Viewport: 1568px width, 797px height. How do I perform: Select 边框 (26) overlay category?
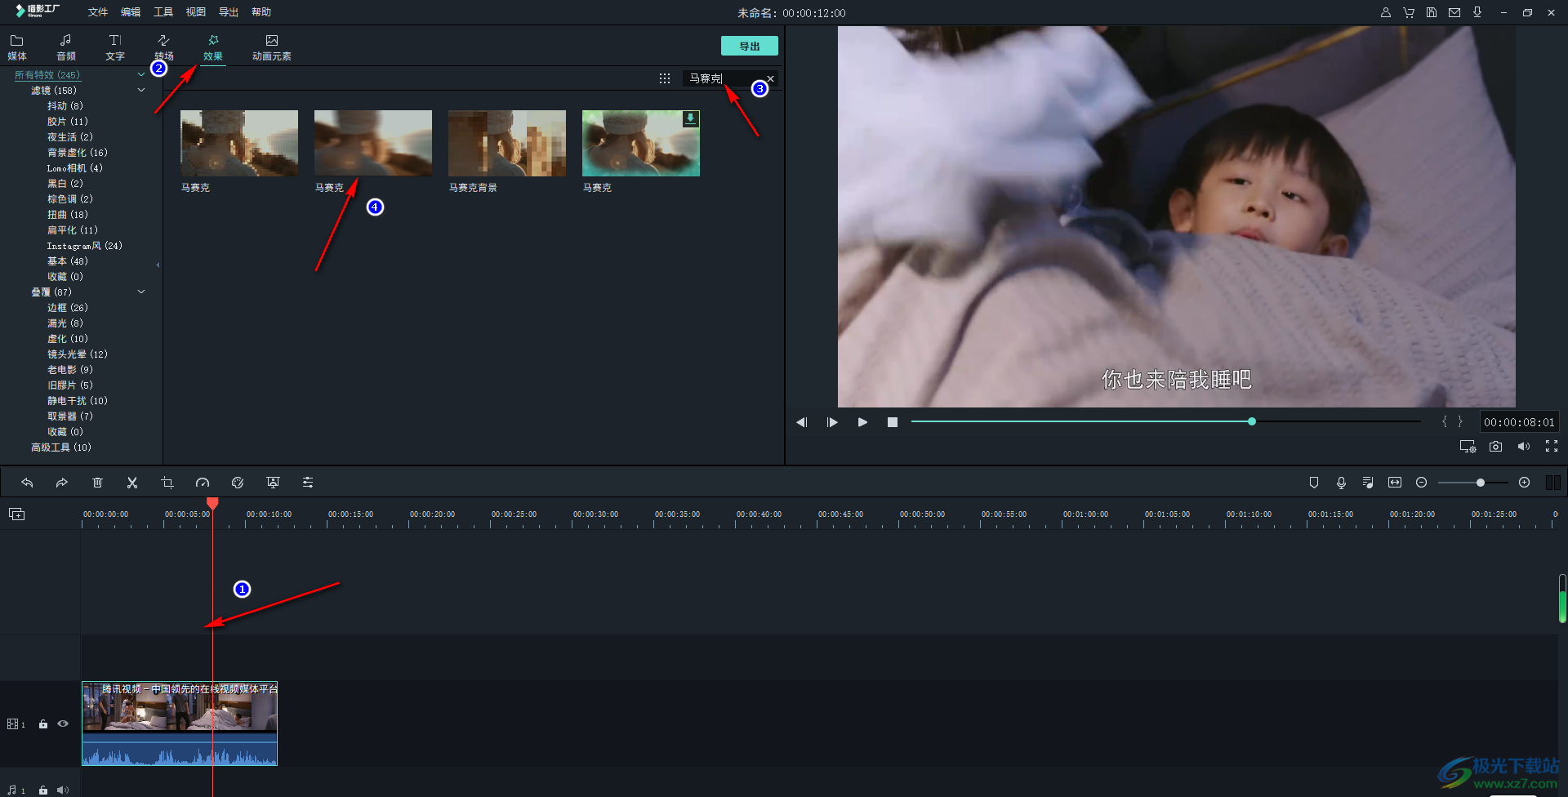coord(68,308)
